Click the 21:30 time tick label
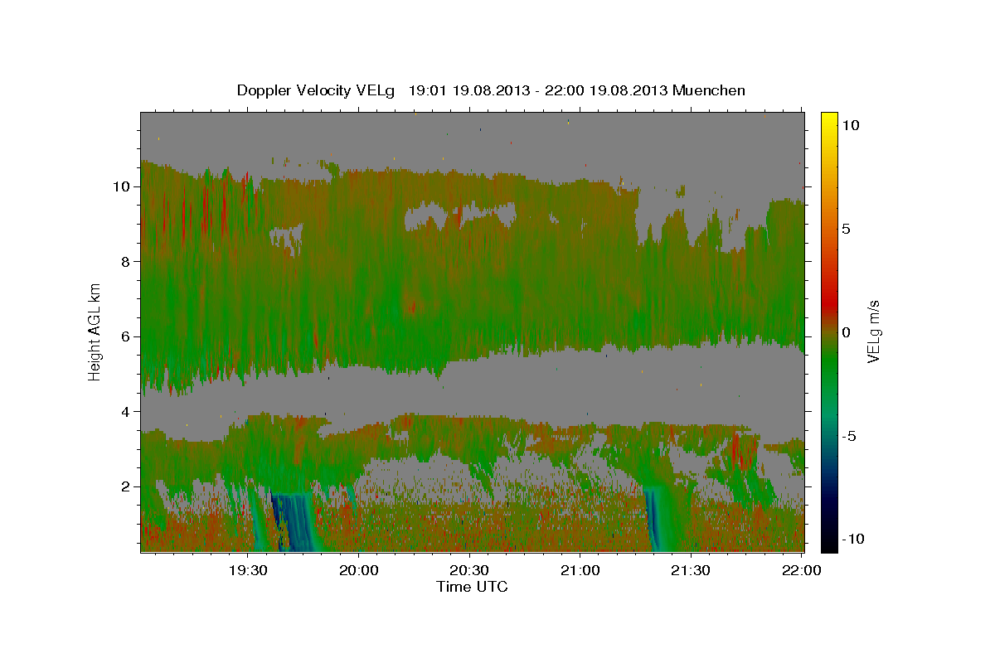 (691, 570)
